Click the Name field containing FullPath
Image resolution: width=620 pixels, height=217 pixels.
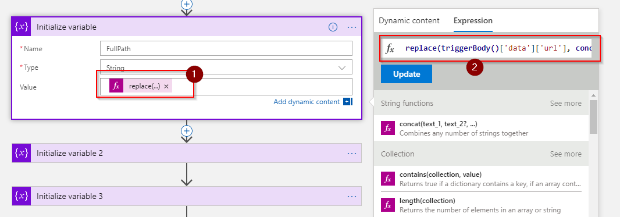[x=226, y=49]
